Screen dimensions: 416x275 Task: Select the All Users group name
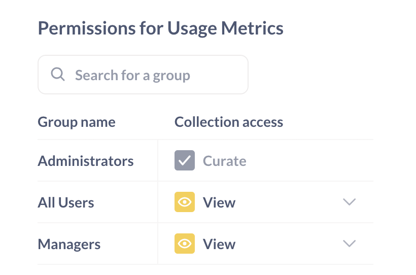pyautogui.click(x=66, y=202)
